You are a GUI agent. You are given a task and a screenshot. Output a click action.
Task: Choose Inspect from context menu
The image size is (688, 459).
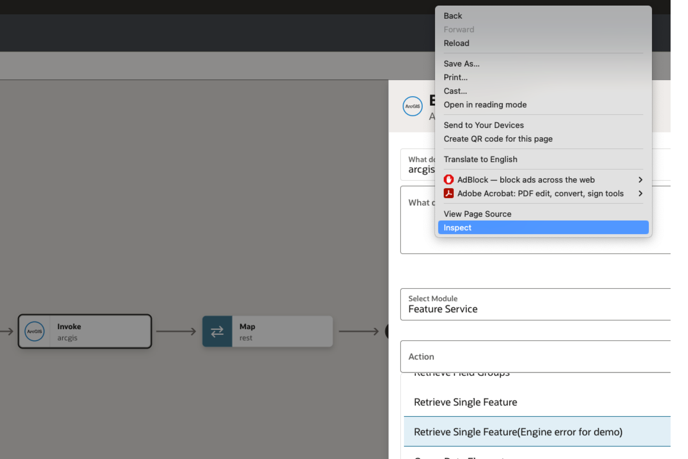pyautogui.click(x=457, y=227)
